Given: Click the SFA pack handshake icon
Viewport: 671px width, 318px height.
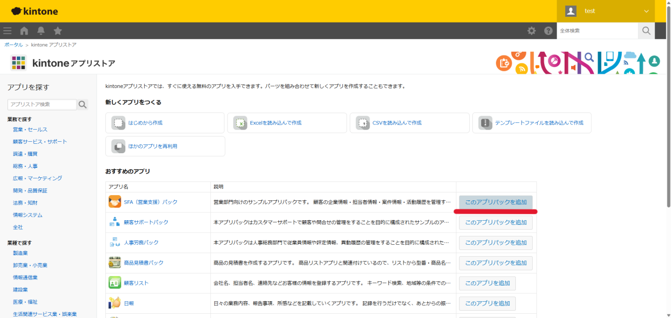Looking at the screenshot, I should [115, 202].
